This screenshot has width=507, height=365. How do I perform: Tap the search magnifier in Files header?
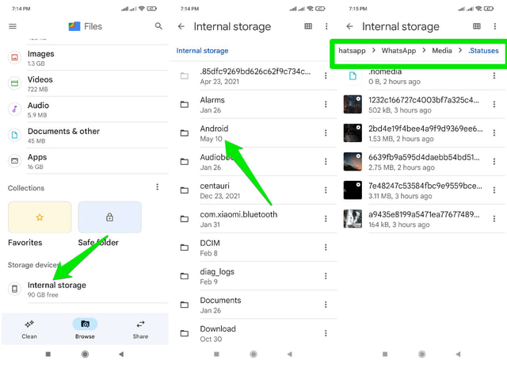tap(158, 26)
